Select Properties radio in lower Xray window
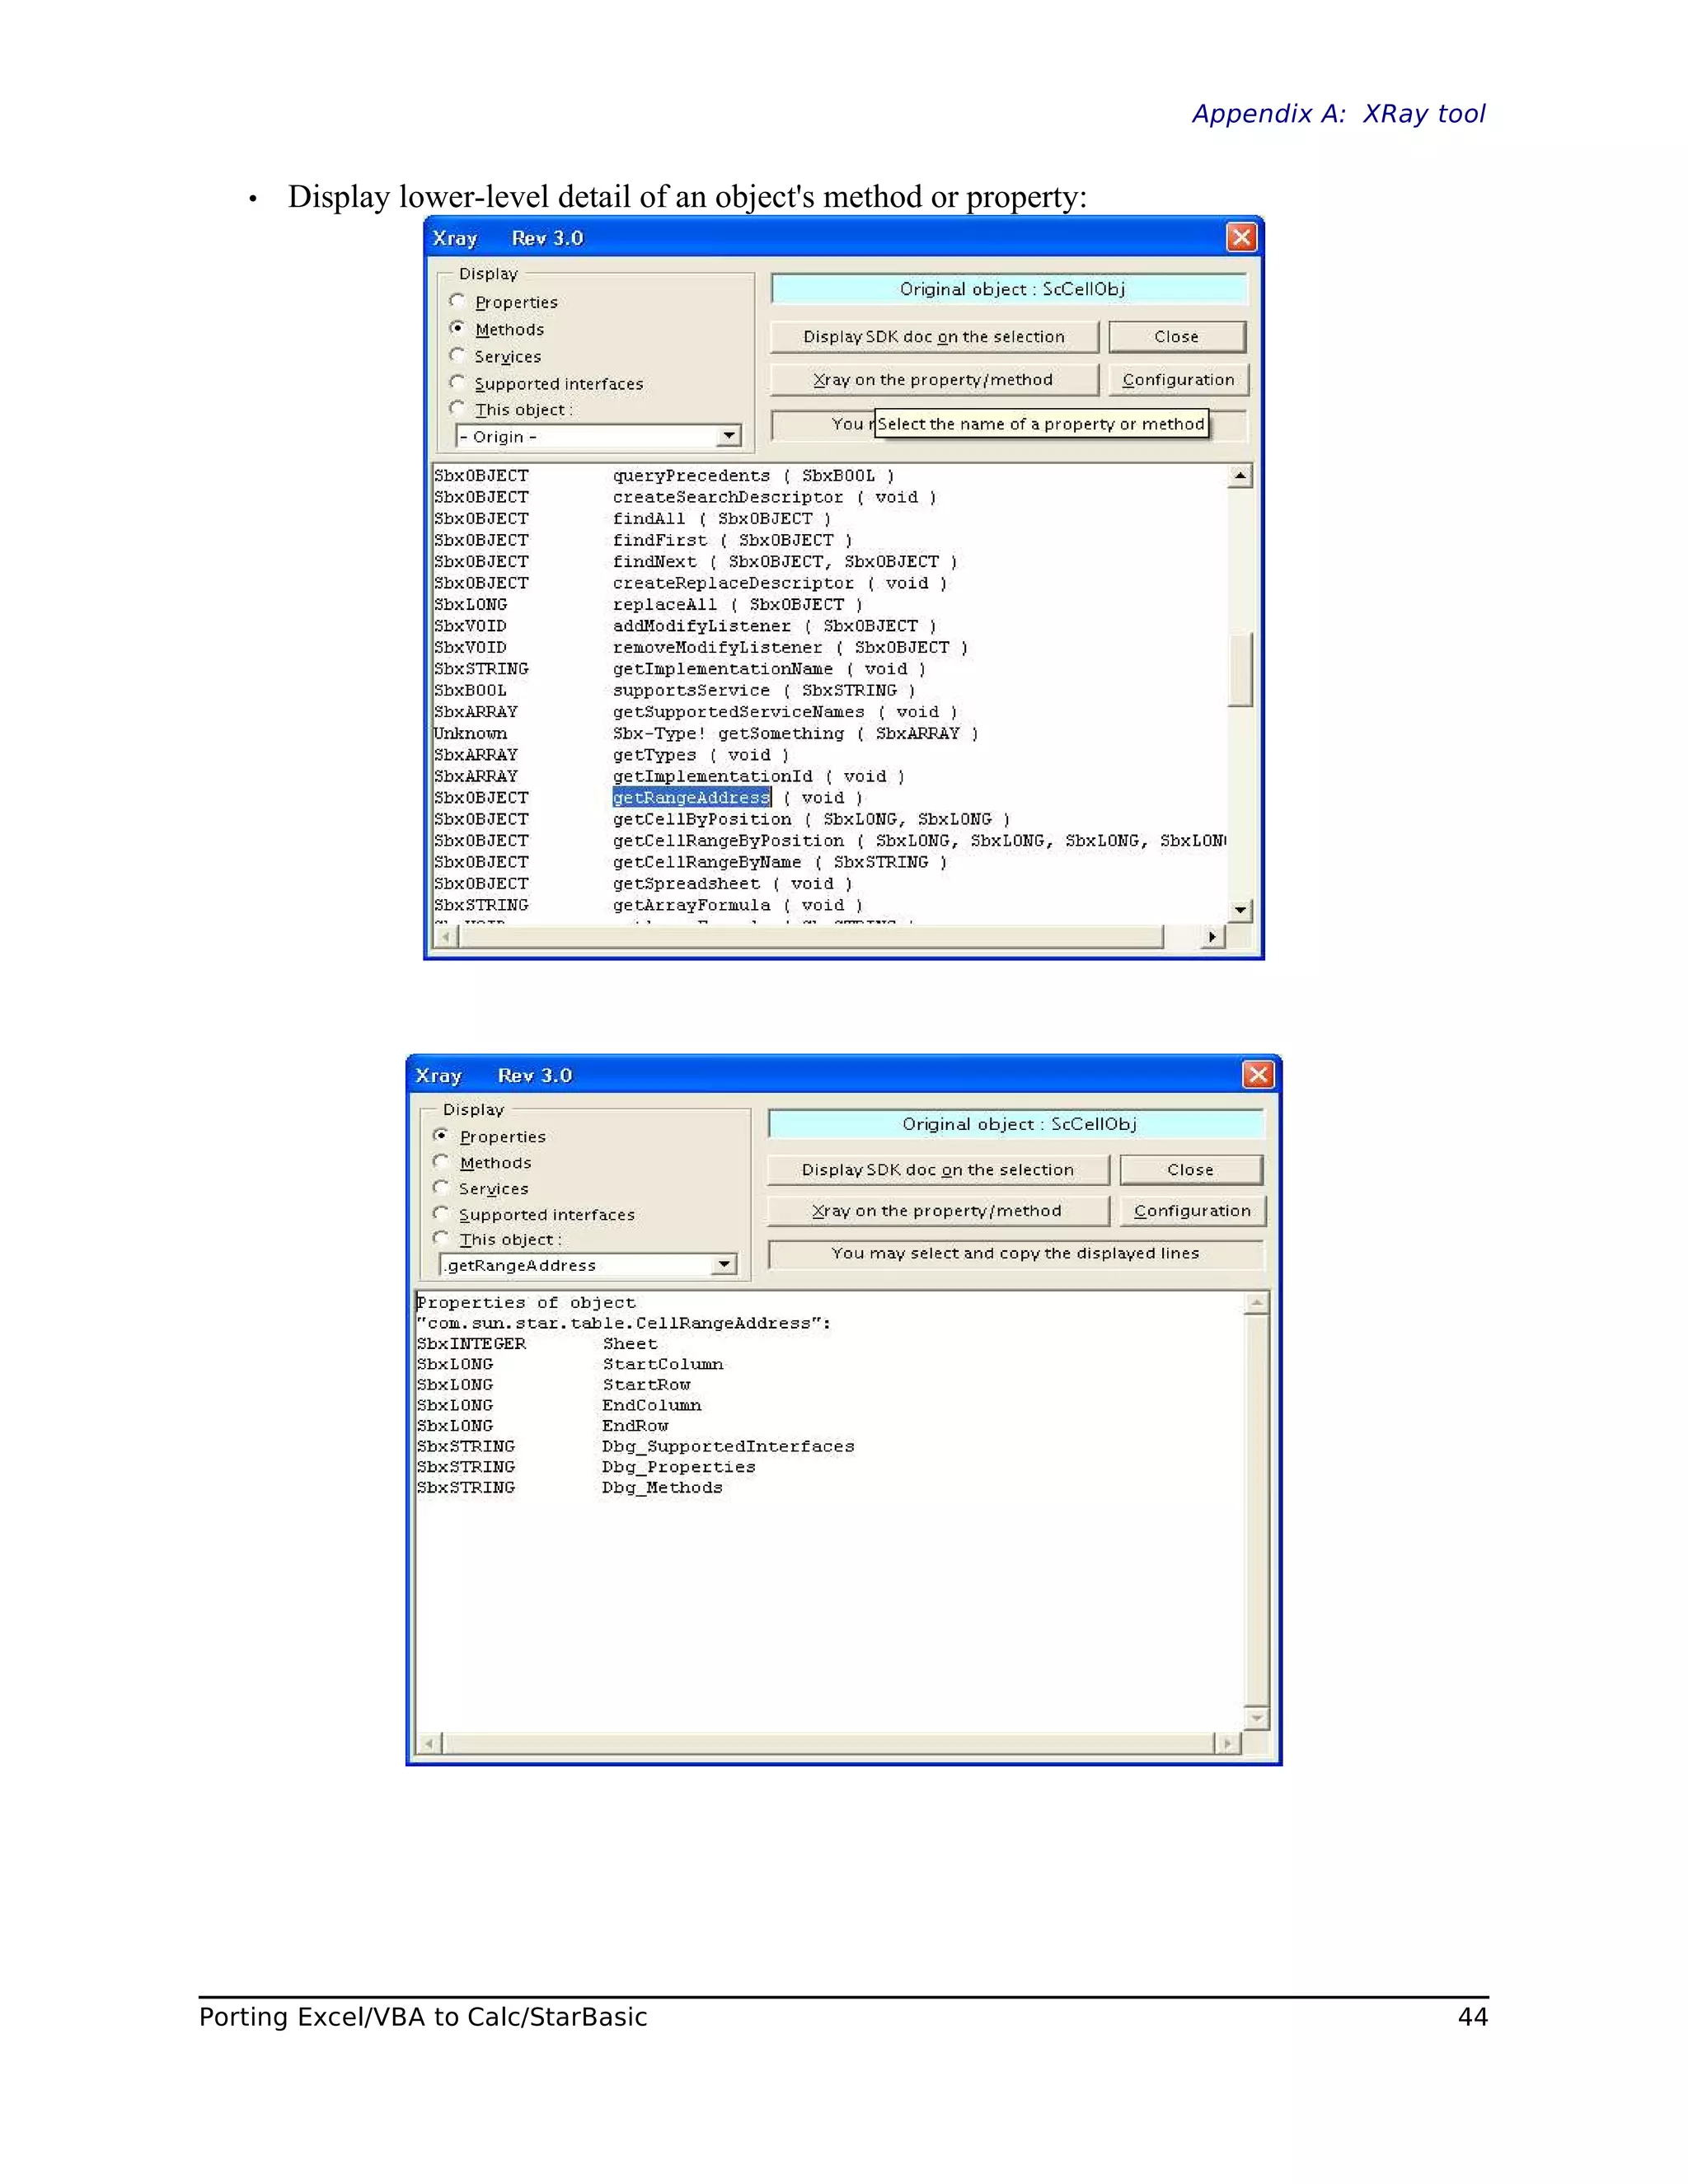 441,1136
